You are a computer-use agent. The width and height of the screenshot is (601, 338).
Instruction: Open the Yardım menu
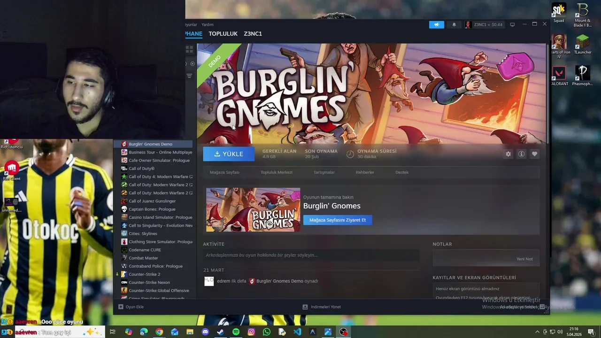[207, 24]
